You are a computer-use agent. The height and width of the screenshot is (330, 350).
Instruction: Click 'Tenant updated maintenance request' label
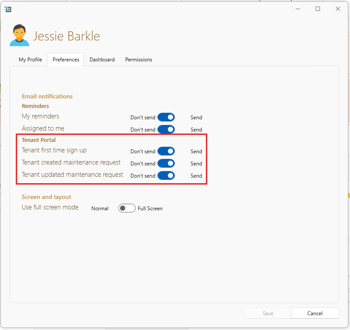pyautogui.click(x=72, y=175)
